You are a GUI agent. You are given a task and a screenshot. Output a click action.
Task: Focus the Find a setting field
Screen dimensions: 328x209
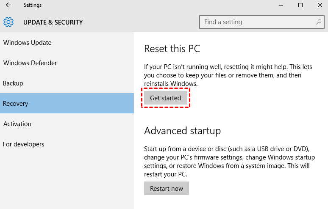262,22
